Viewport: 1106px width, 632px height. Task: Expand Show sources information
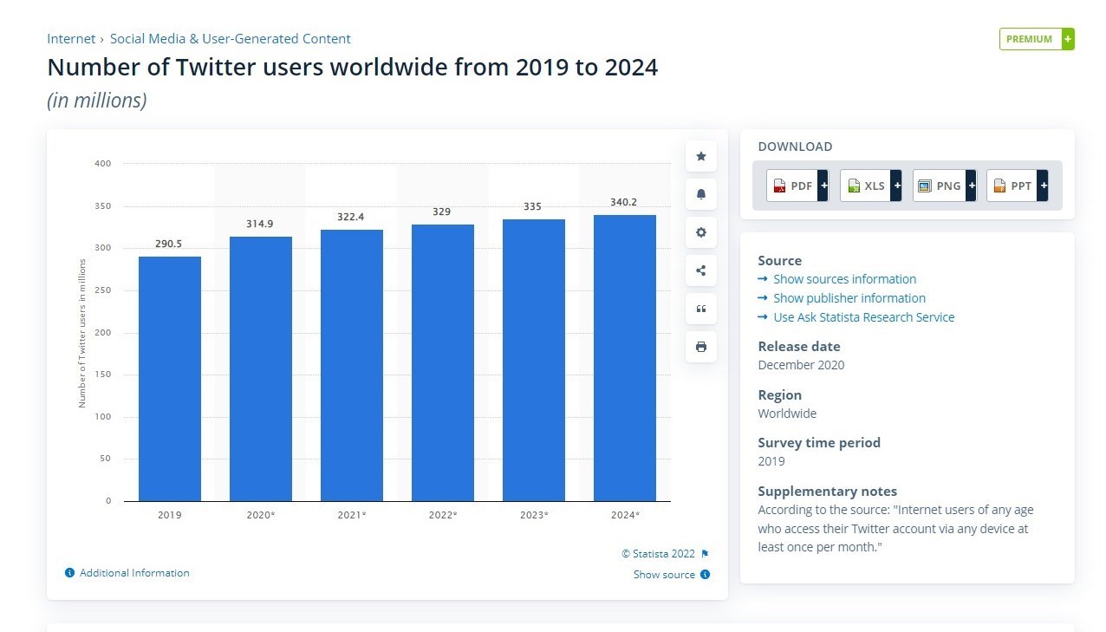843,279
